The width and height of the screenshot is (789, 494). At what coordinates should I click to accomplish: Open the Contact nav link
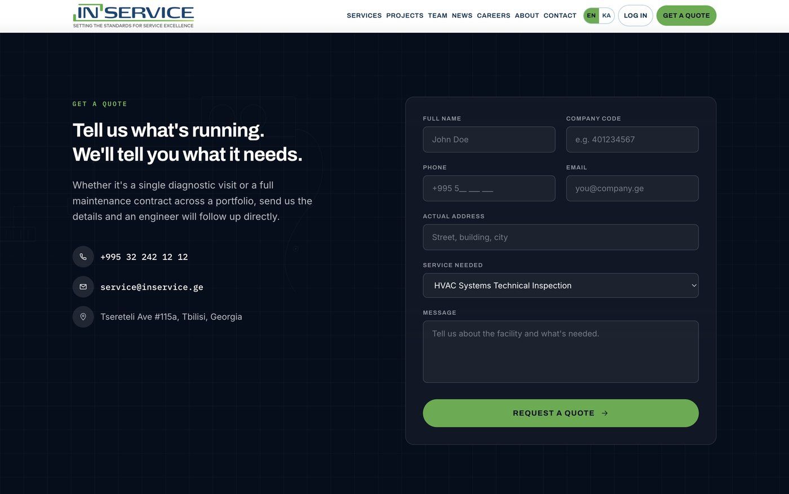(560, 16)
